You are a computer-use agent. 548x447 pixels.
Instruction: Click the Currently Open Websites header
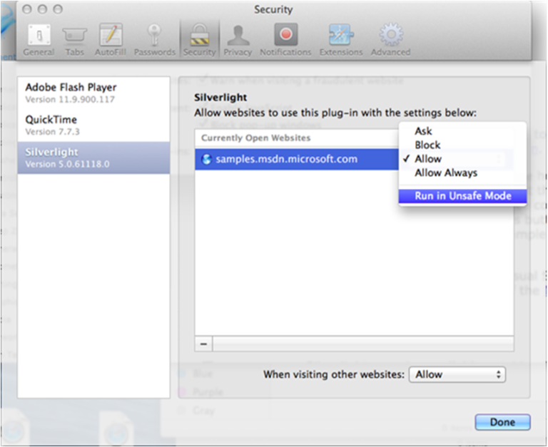point(297,138)
